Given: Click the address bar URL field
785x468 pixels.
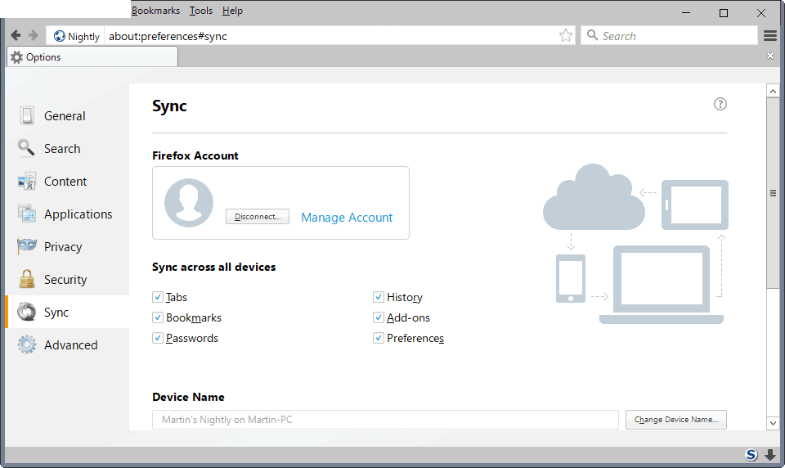Looking at the screenshot, I should point(330,36).
